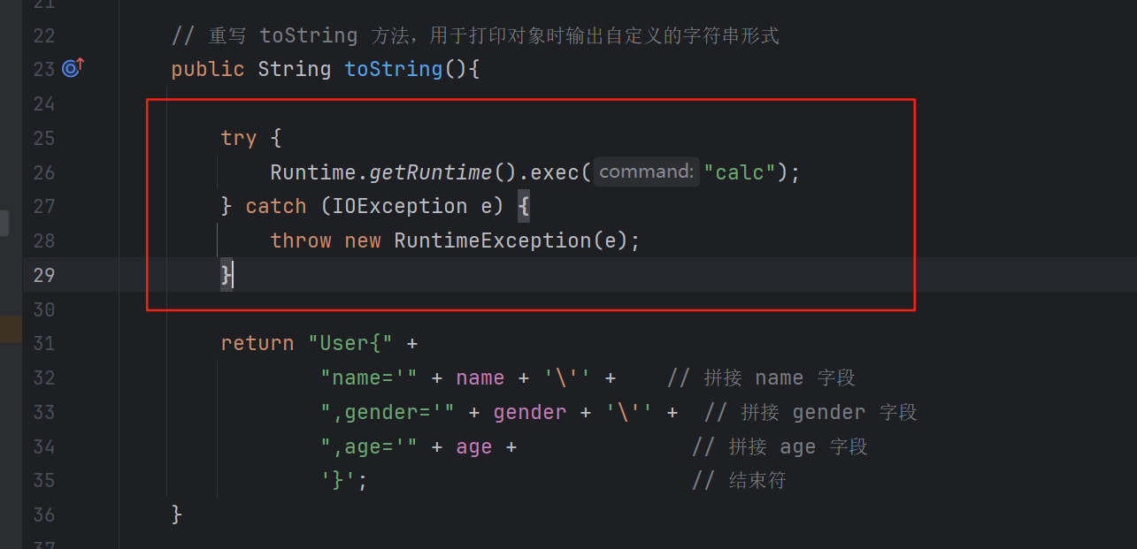The image size is (1137, 549).
Task: Click the "name='" string literal on line 32
Action: click(x=369, y=377)
